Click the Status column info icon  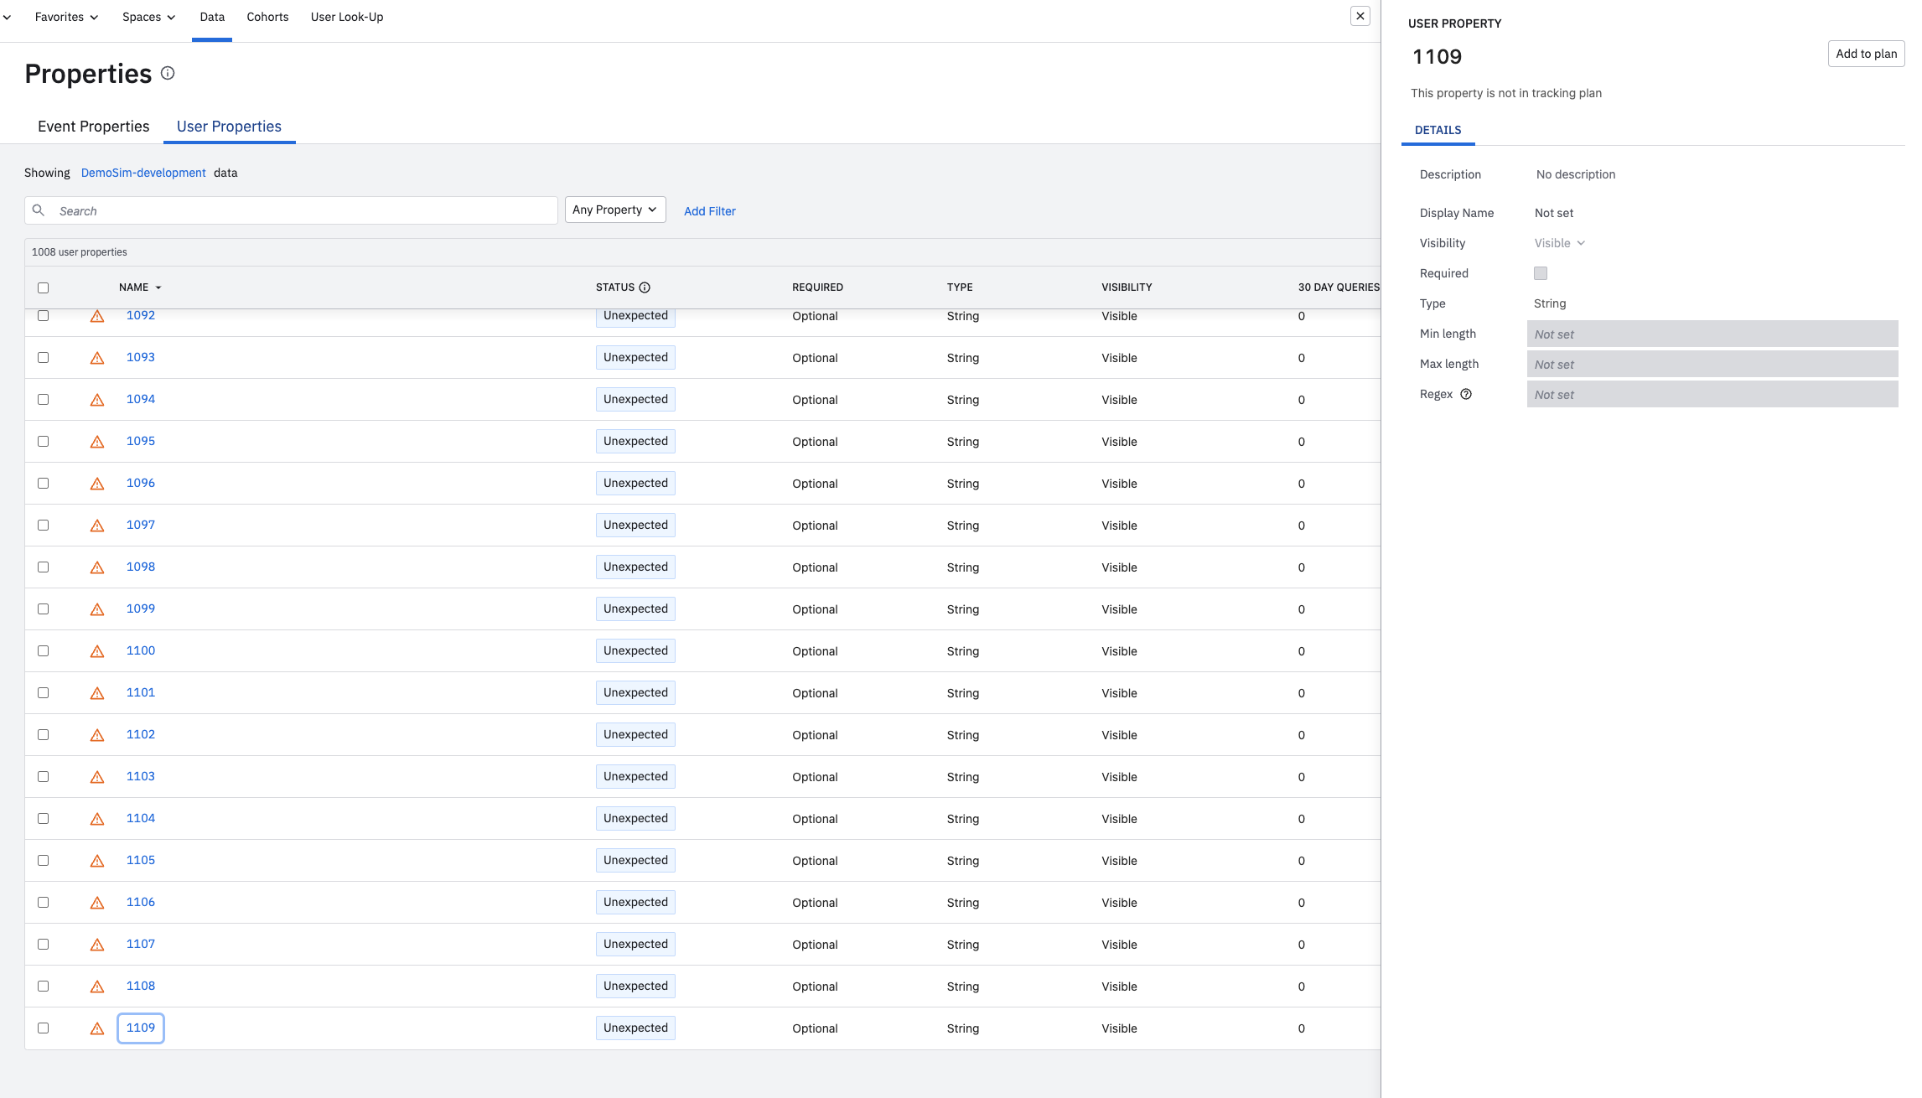(x=645, y=287)
